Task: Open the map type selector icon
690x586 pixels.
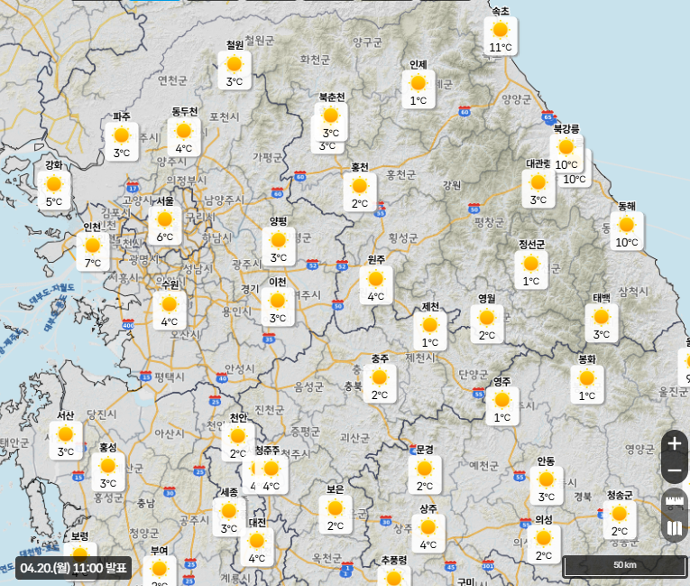Action: (x=674, y=528)
